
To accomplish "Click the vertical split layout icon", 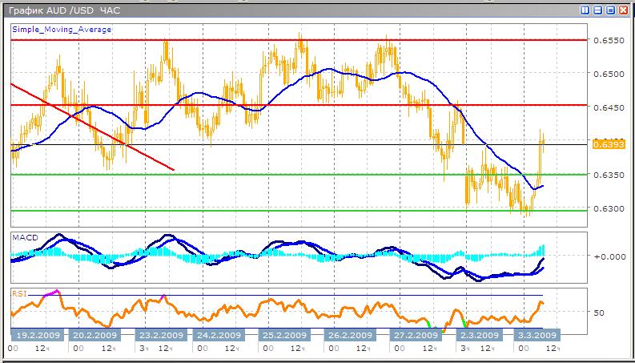I will coord(585,10).
